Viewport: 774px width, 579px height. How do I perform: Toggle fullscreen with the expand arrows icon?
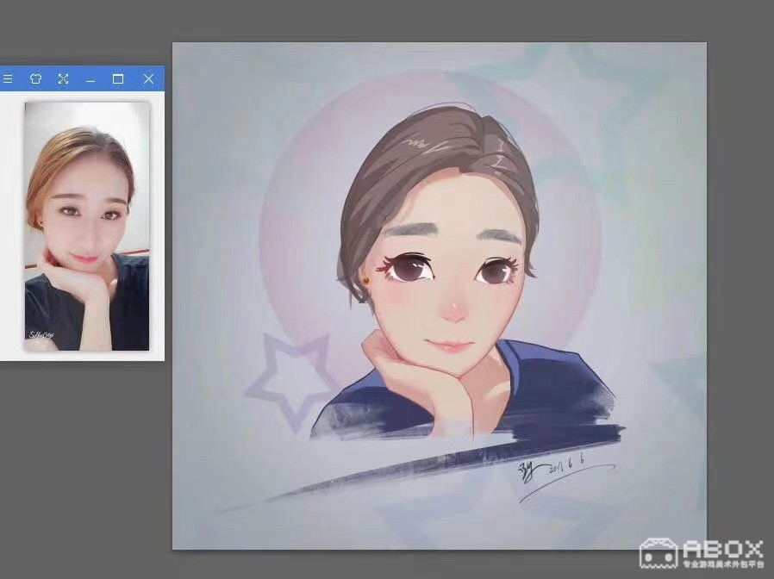tap(63, 79)
